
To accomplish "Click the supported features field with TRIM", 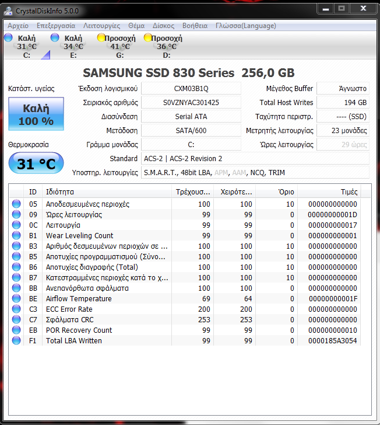I will (x=255, y=173).
